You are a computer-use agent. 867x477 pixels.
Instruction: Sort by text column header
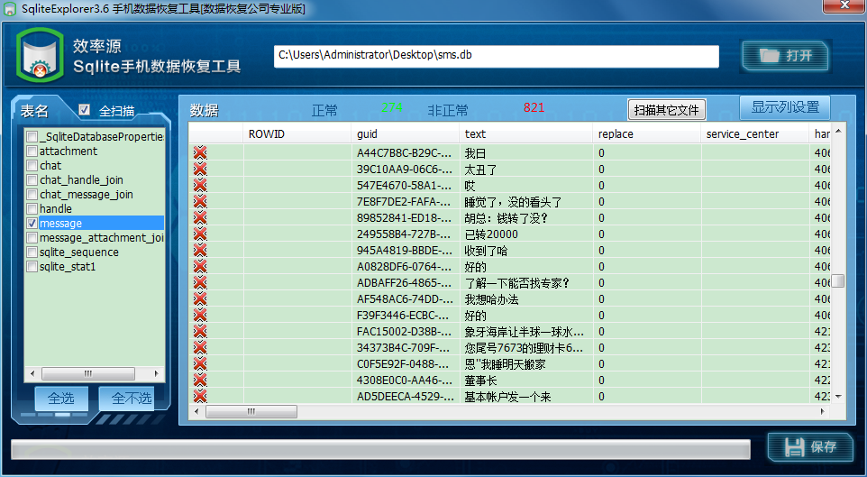tap(525, 133)
